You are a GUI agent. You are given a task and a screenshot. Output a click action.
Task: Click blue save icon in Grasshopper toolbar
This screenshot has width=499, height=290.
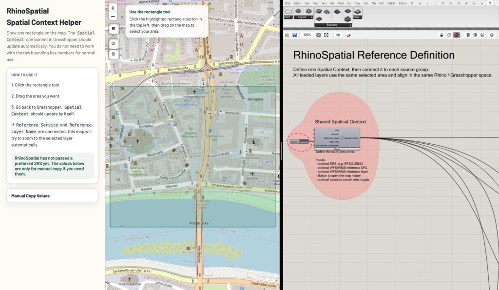[295, 35]
